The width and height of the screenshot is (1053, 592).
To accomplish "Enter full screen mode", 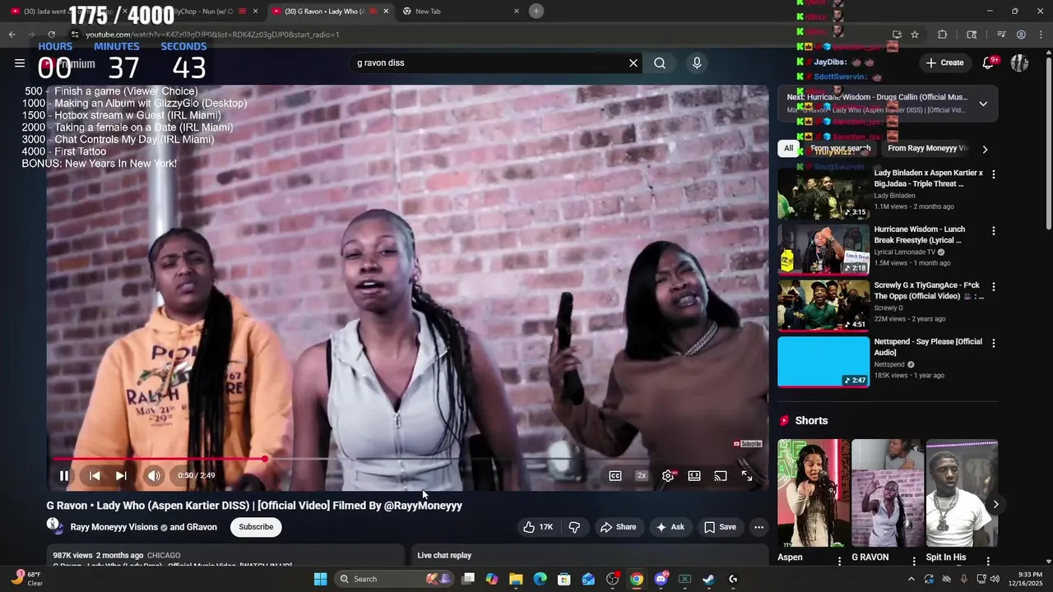I will click(x=747, y=475).
